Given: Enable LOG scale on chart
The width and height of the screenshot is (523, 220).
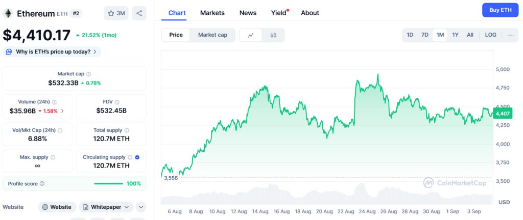Looking at the screenshot, I should pos(490,35).
